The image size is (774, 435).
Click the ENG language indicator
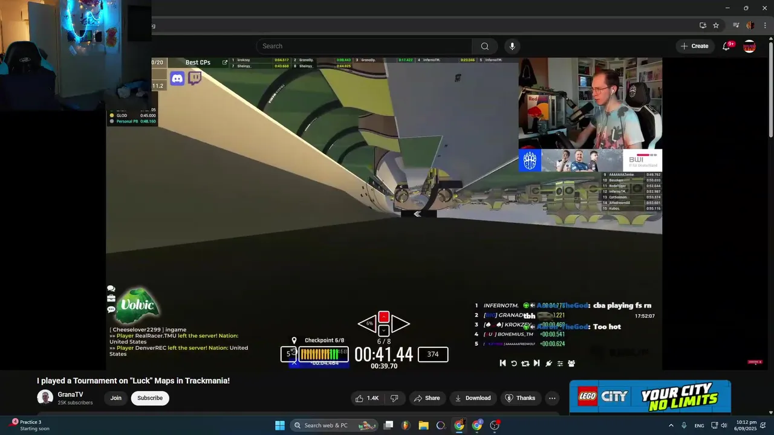[x=699, y=425]
